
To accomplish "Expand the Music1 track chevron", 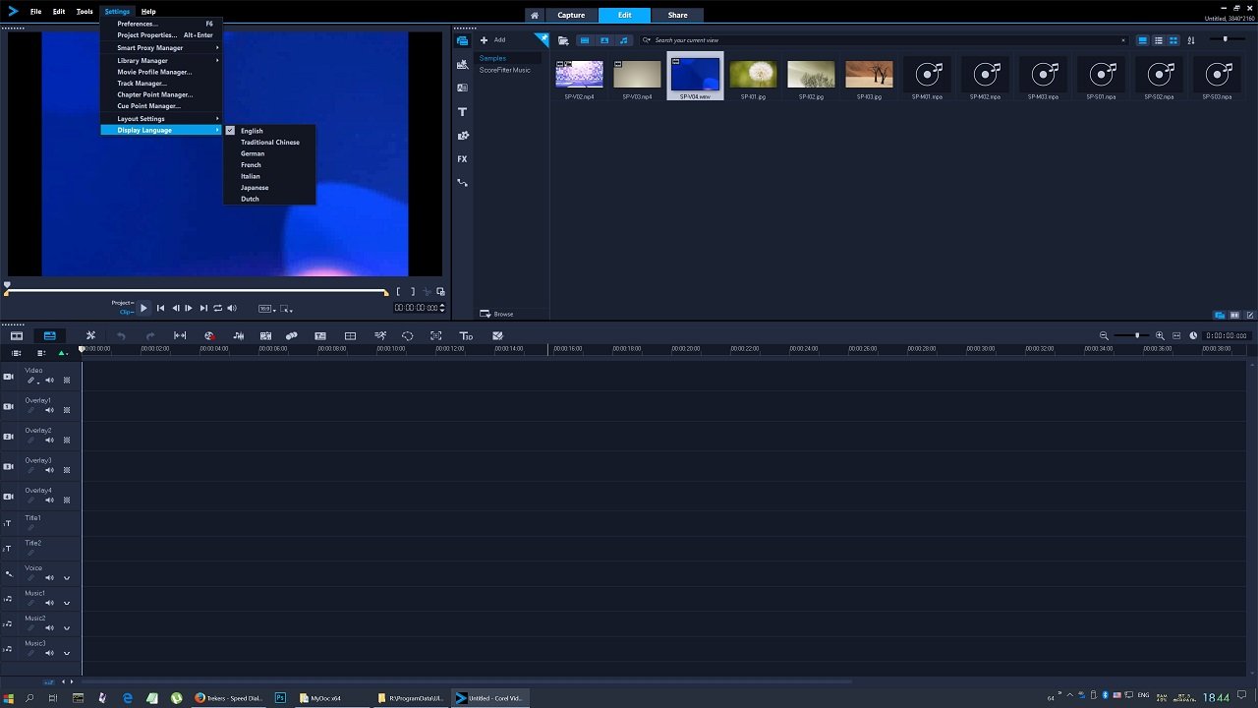I will pyautogui.click(x=67, y=603).
